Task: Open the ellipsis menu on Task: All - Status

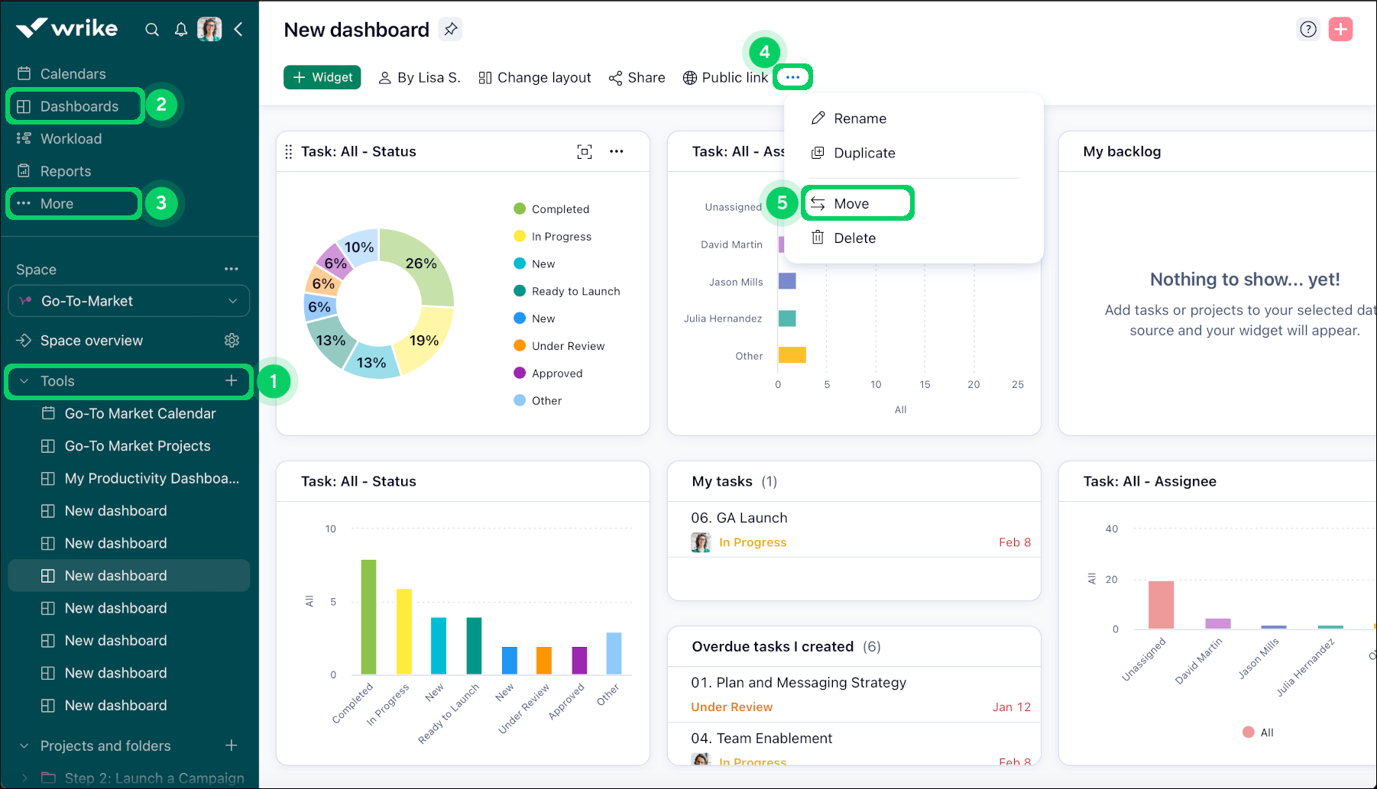Action: [x=617, y=151]
